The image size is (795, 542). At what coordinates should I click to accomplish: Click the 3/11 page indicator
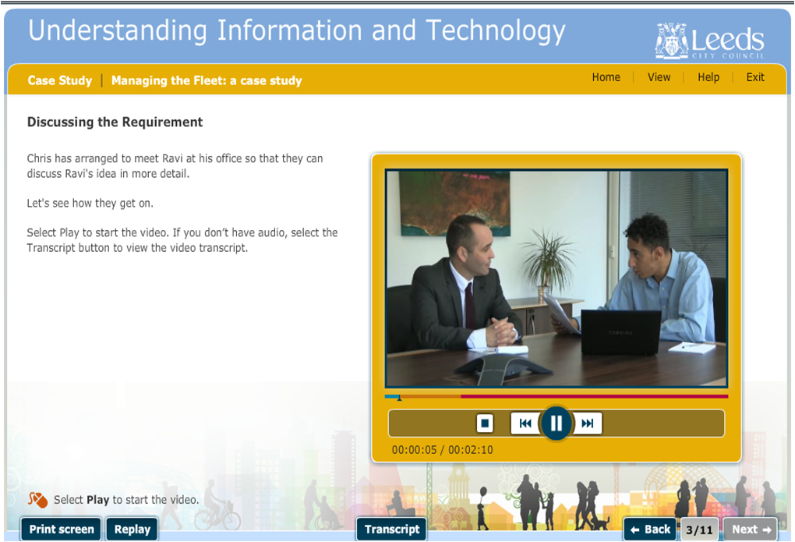tap(699, 530)
